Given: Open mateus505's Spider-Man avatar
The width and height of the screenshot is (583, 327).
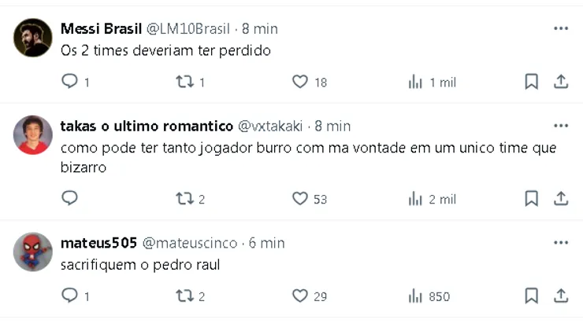Looking at the screenshot, I should pos(33,252).
